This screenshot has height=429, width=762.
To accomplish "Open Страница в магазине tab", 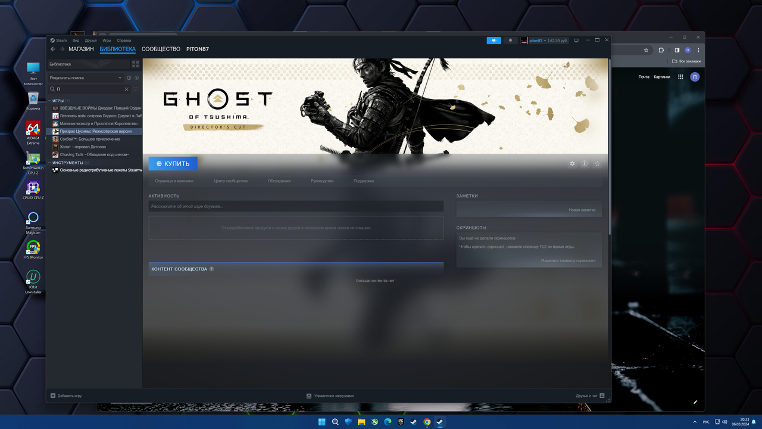I will 174,181.
